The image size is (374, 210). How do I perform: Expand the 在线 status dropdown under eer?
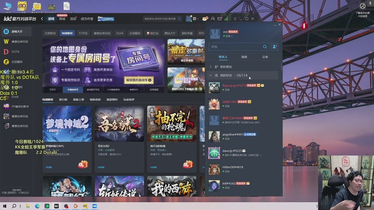click(x=228, y=36)
